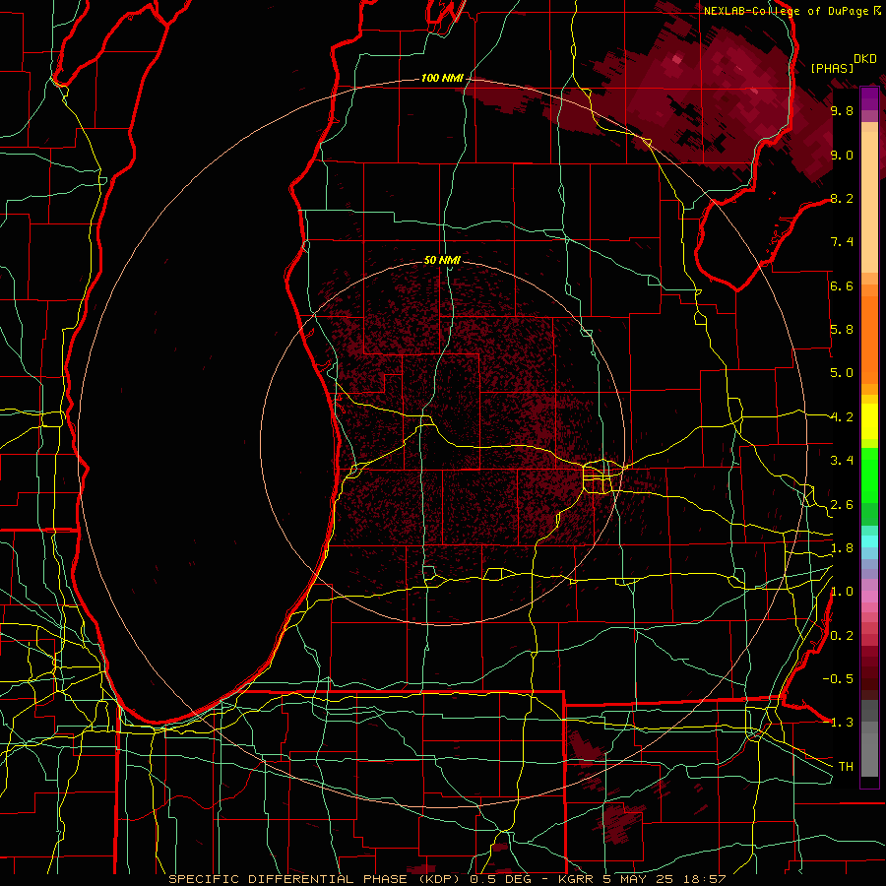Click the "DKD" label above the color scale
This screenshot has height=886, width=886.
click(x=865, y=59)
